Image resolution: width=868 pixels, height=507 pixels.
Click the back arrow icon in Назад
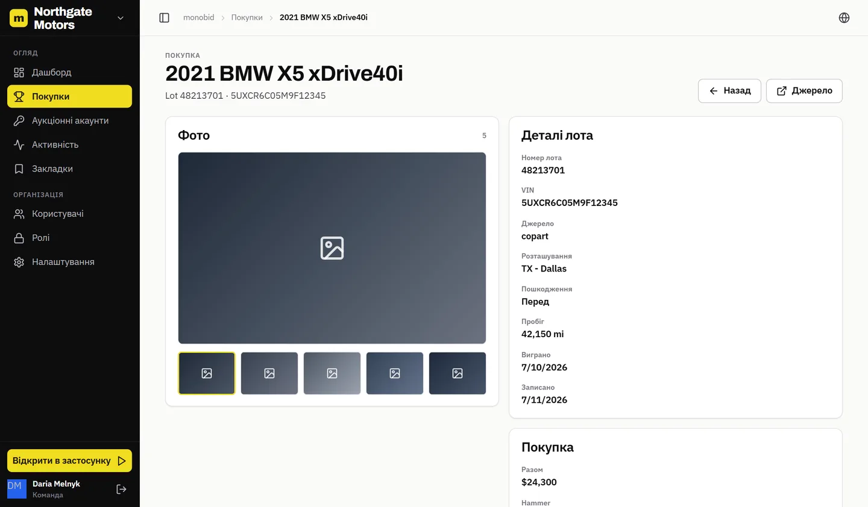(714, 91)
